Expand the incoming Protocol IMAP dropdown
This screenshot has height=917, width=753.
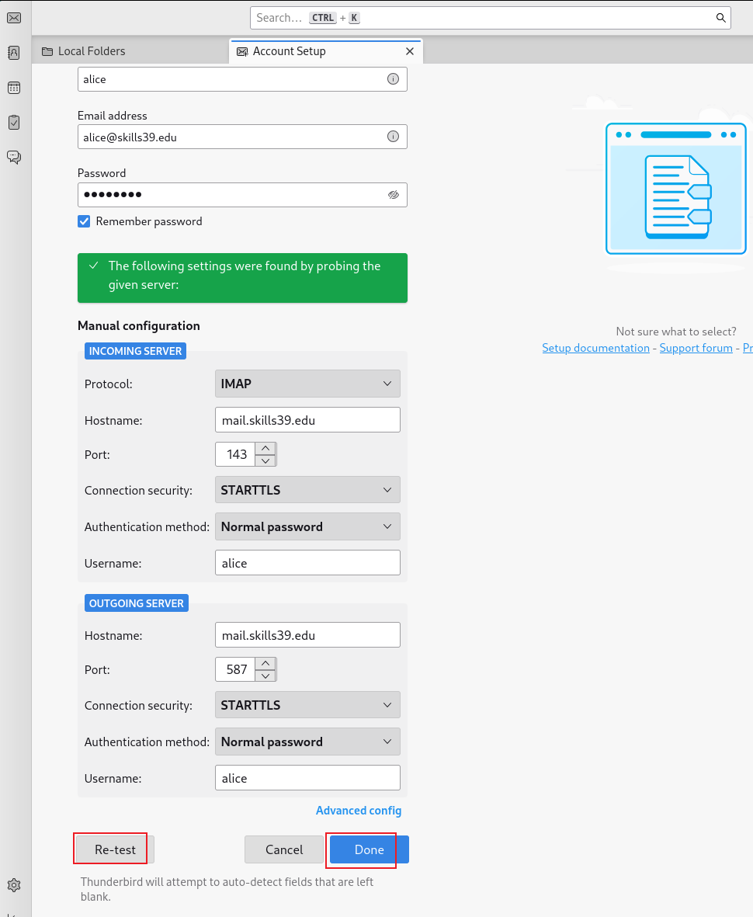click(x=307, y=384)
